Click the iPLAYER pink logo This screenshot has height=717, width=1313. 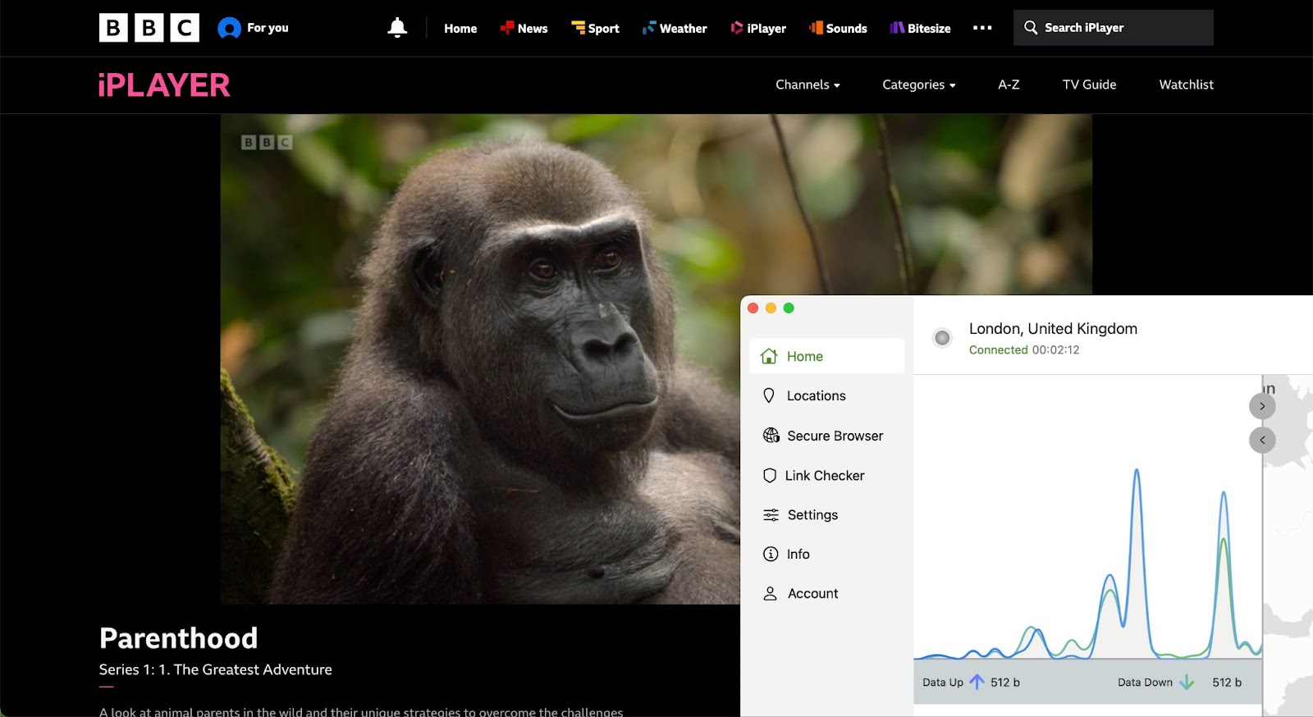(x=164, y=85)
